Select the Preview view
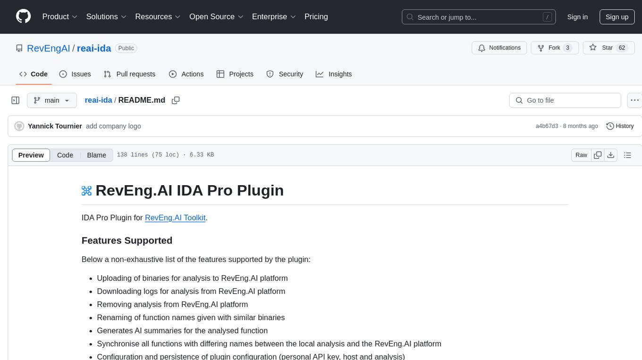Viewport: 642px width, 360px height. coord(31,155)
